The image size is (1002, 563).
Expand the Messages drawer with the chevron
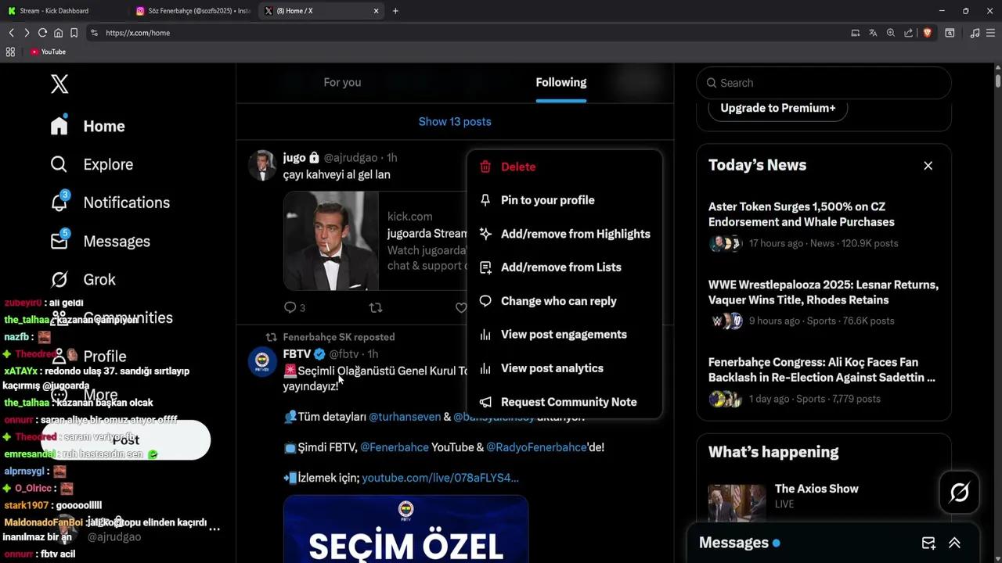[954, 543]
